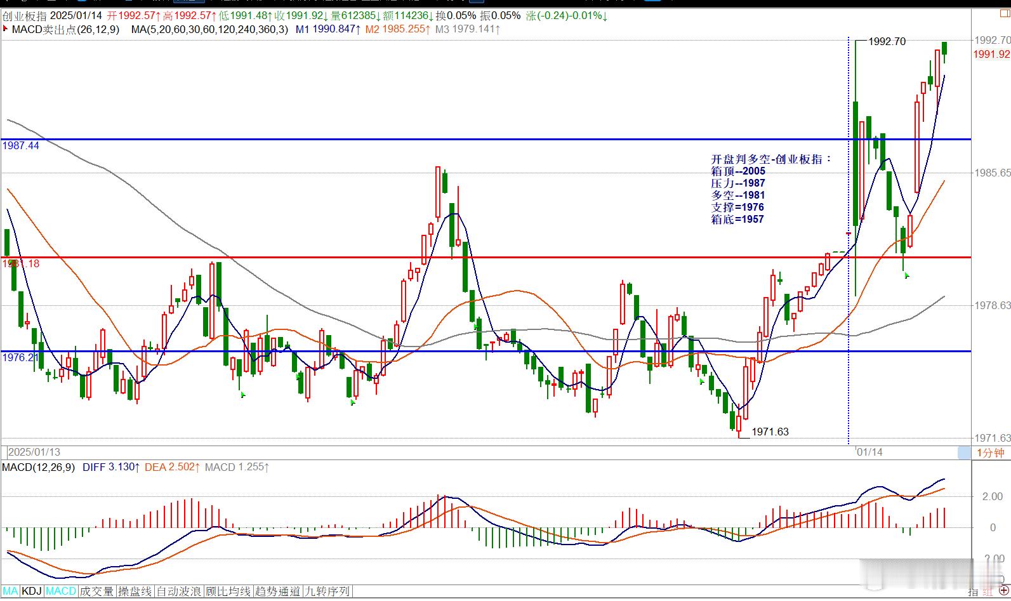Click the circled plus icon at bottom right
This screenshot has height=601, width=1011.
[1003, 591]
